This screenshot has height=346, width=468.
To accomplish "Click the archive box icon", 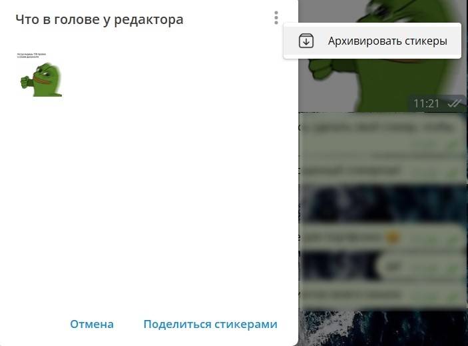I will tap(306, 41).
